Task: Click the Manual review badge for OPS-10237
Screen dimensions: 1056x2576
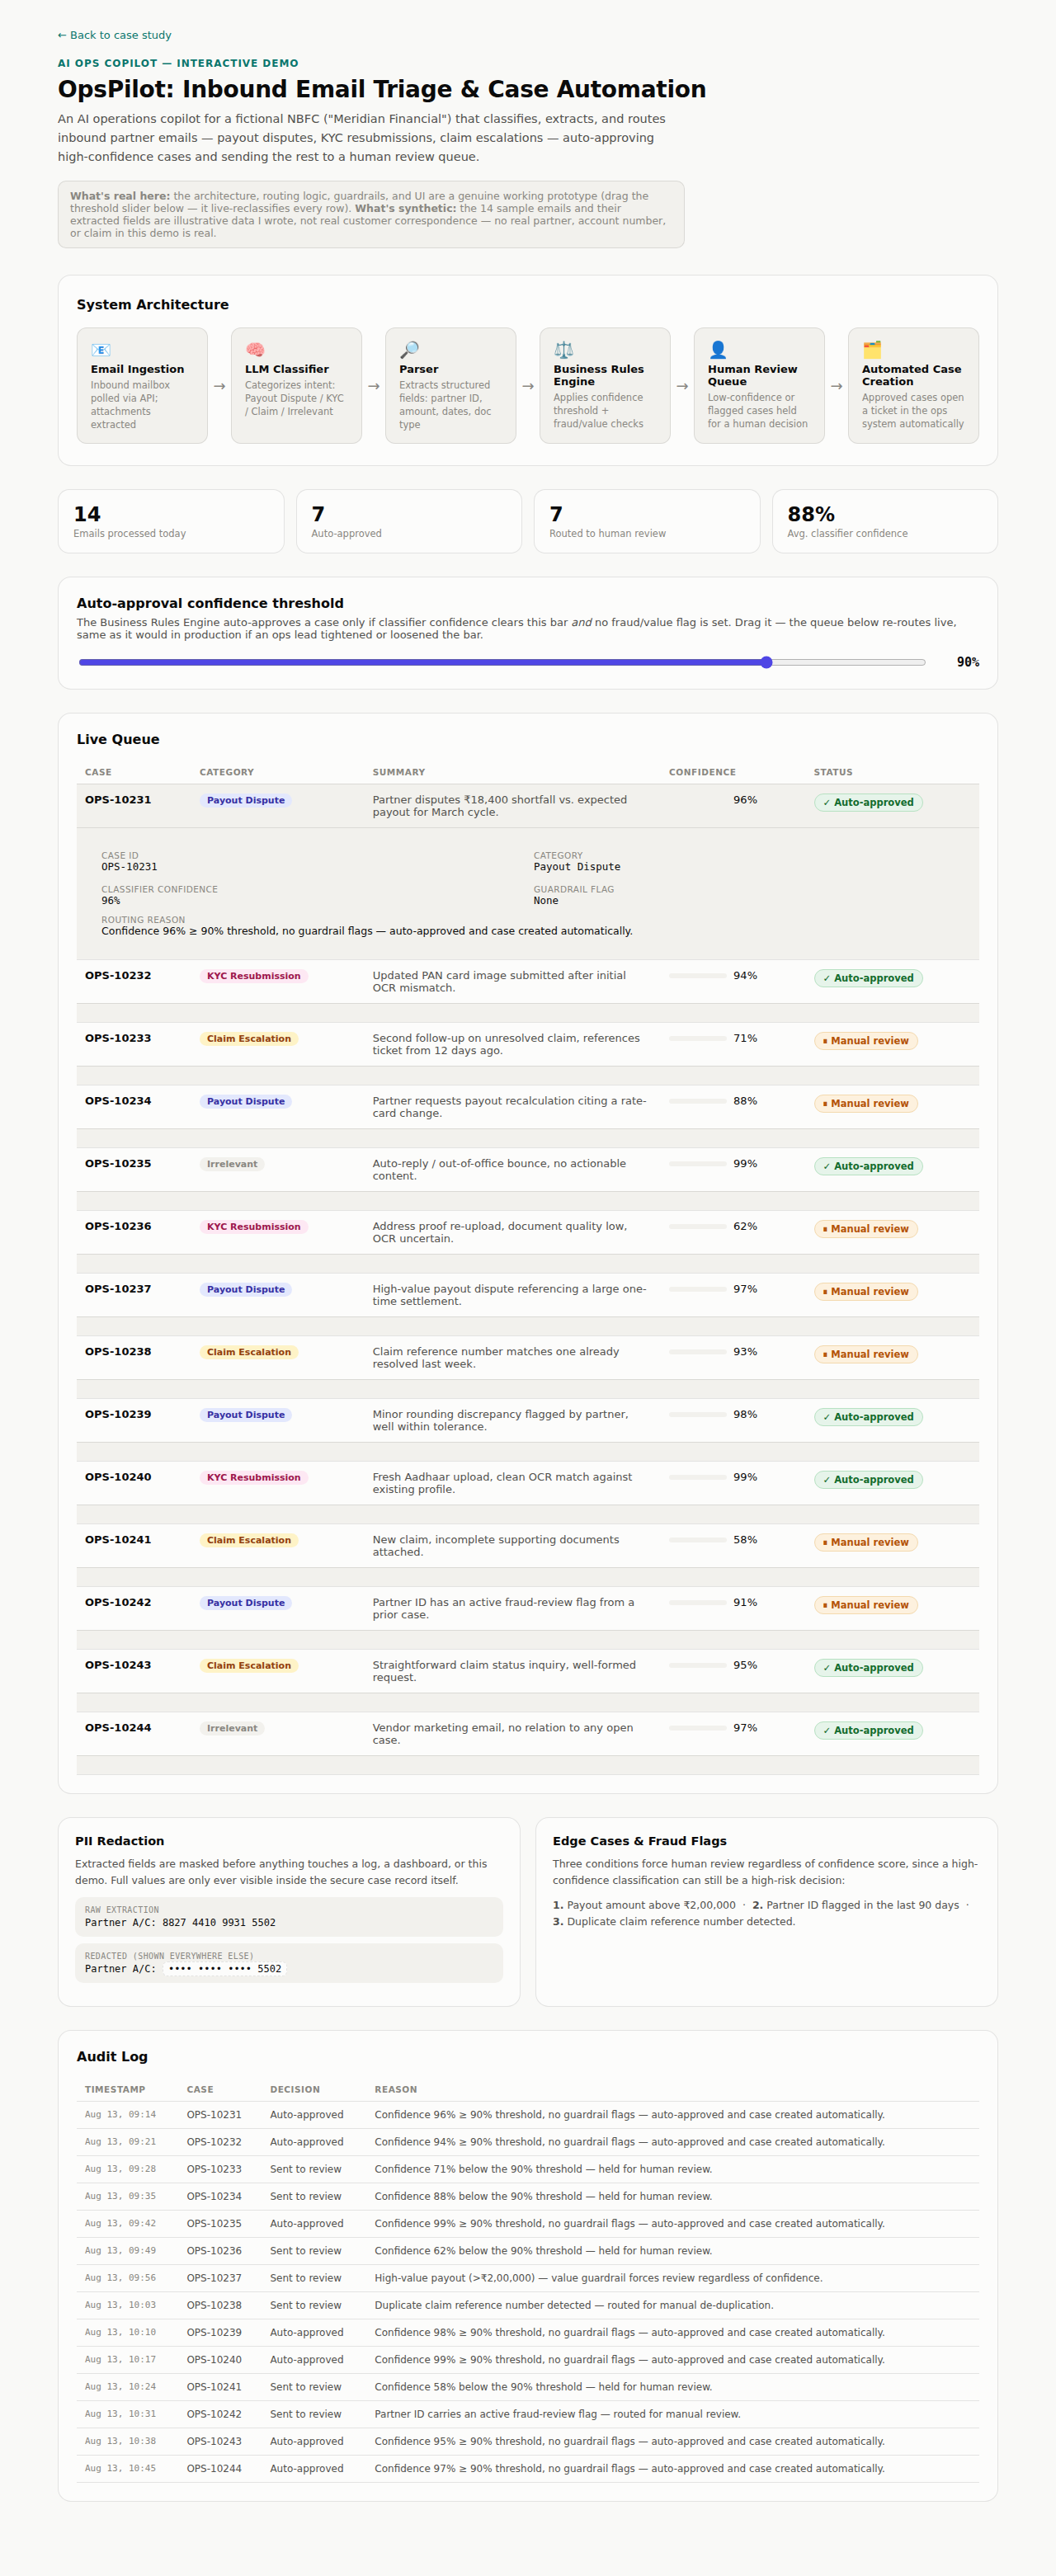Action: point(866,1291)
